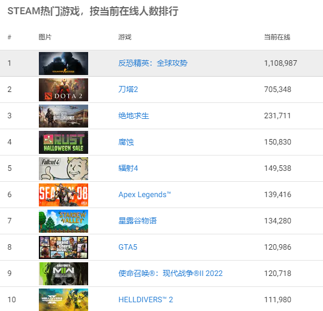323x311 pixels.
Task: Click the Apex Legends™ text link
Action: click(x=145, y=194)
